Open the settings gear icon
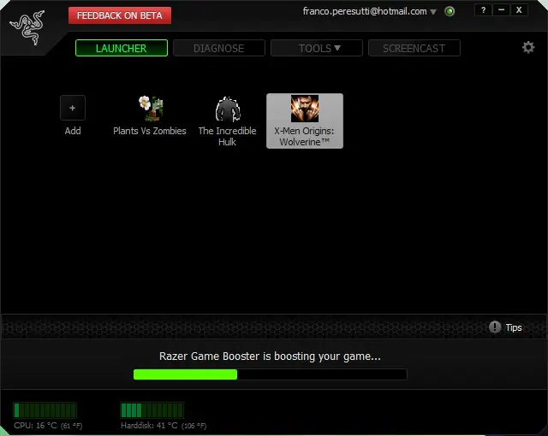Screen dimensions: 548x436 (528, 47)
